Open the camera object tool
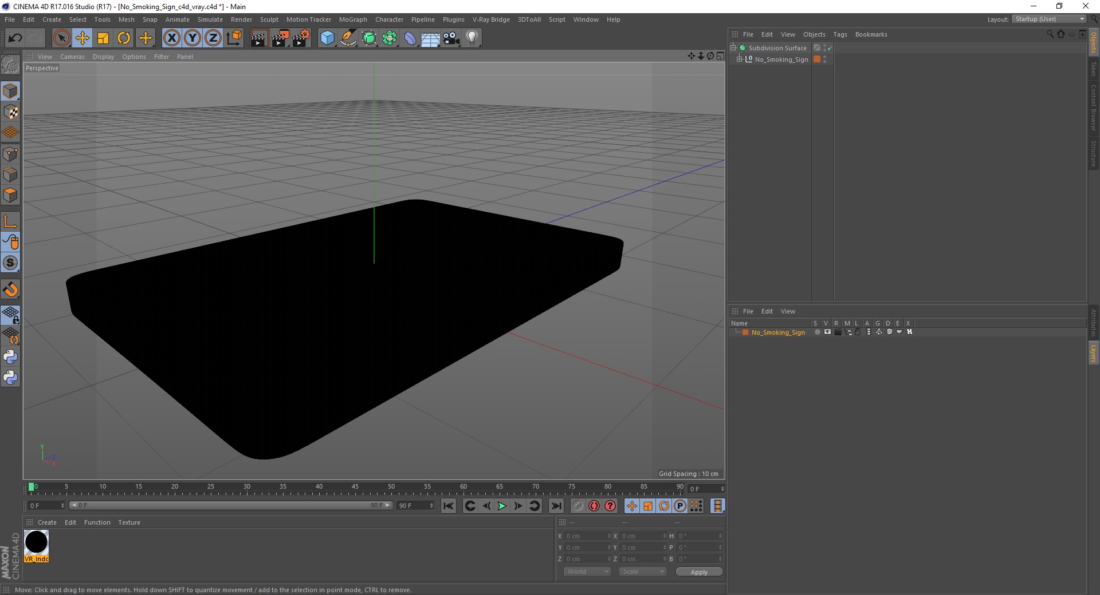Image resolution: width=1100 pixels, height=595 pixels. [451, 38]
